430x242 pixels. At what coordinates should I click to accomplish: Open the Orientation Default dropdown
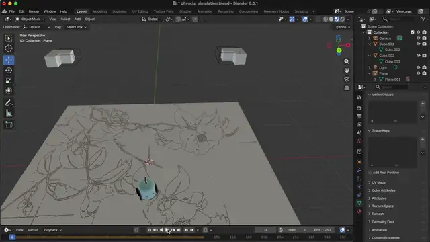pyautogui.click(x=36, y=27)
